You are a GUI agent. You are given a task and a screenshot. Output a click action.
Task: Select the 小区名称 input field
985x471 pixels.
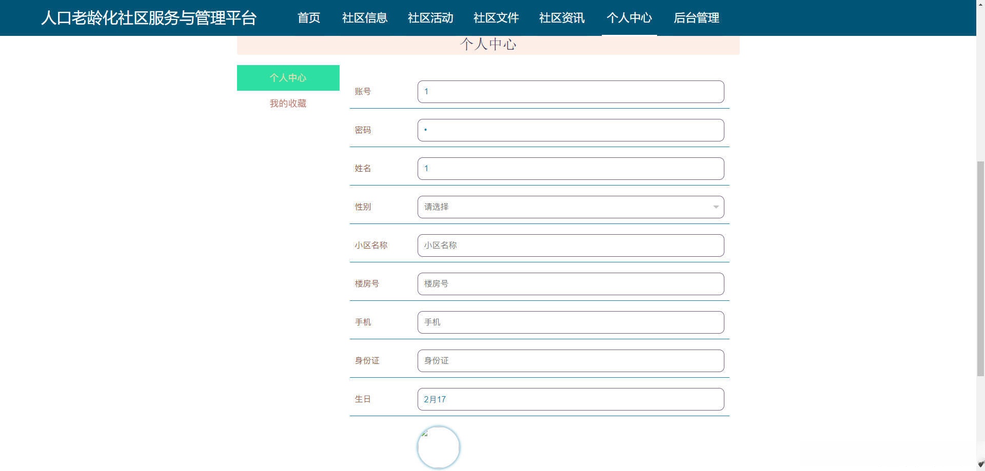point(570,245)
